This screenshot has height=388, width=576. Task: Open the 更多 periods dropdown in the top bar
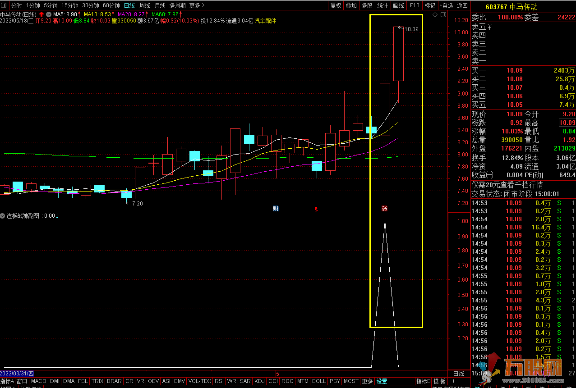coord(197,5)
